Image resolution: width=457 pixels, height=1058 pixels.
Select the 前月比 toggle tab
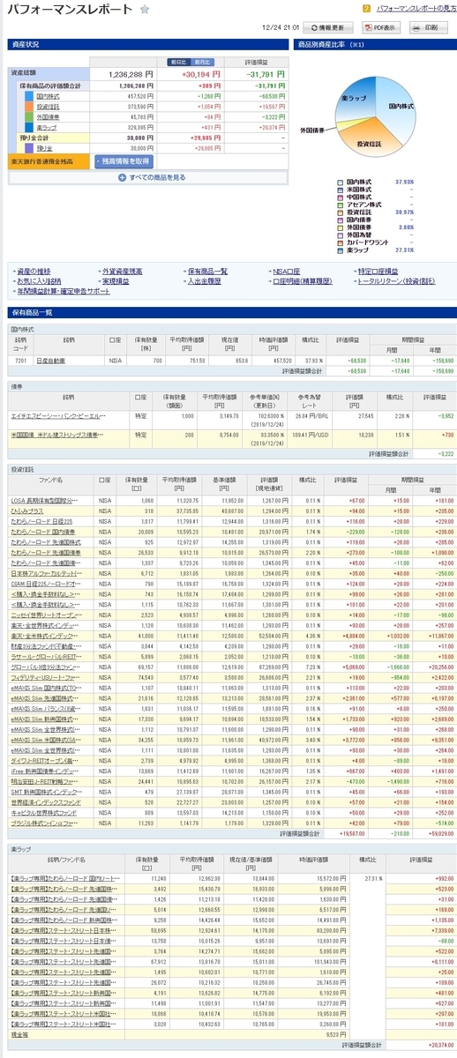click(202, 63)
